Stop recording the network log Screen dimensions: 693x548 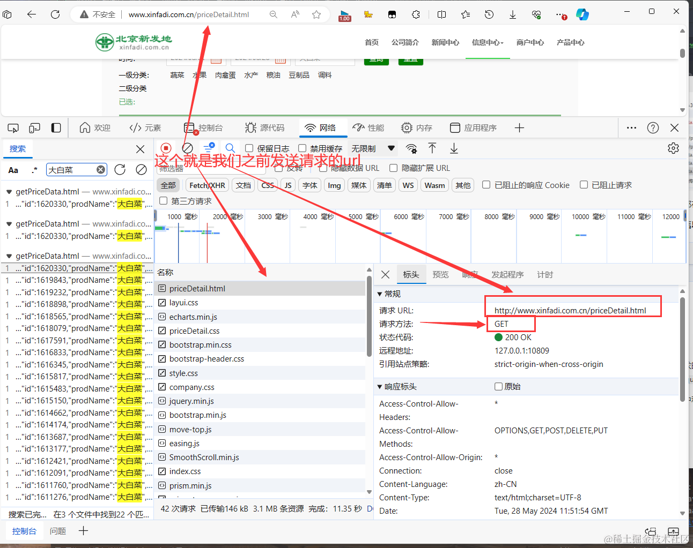point(166,148)
